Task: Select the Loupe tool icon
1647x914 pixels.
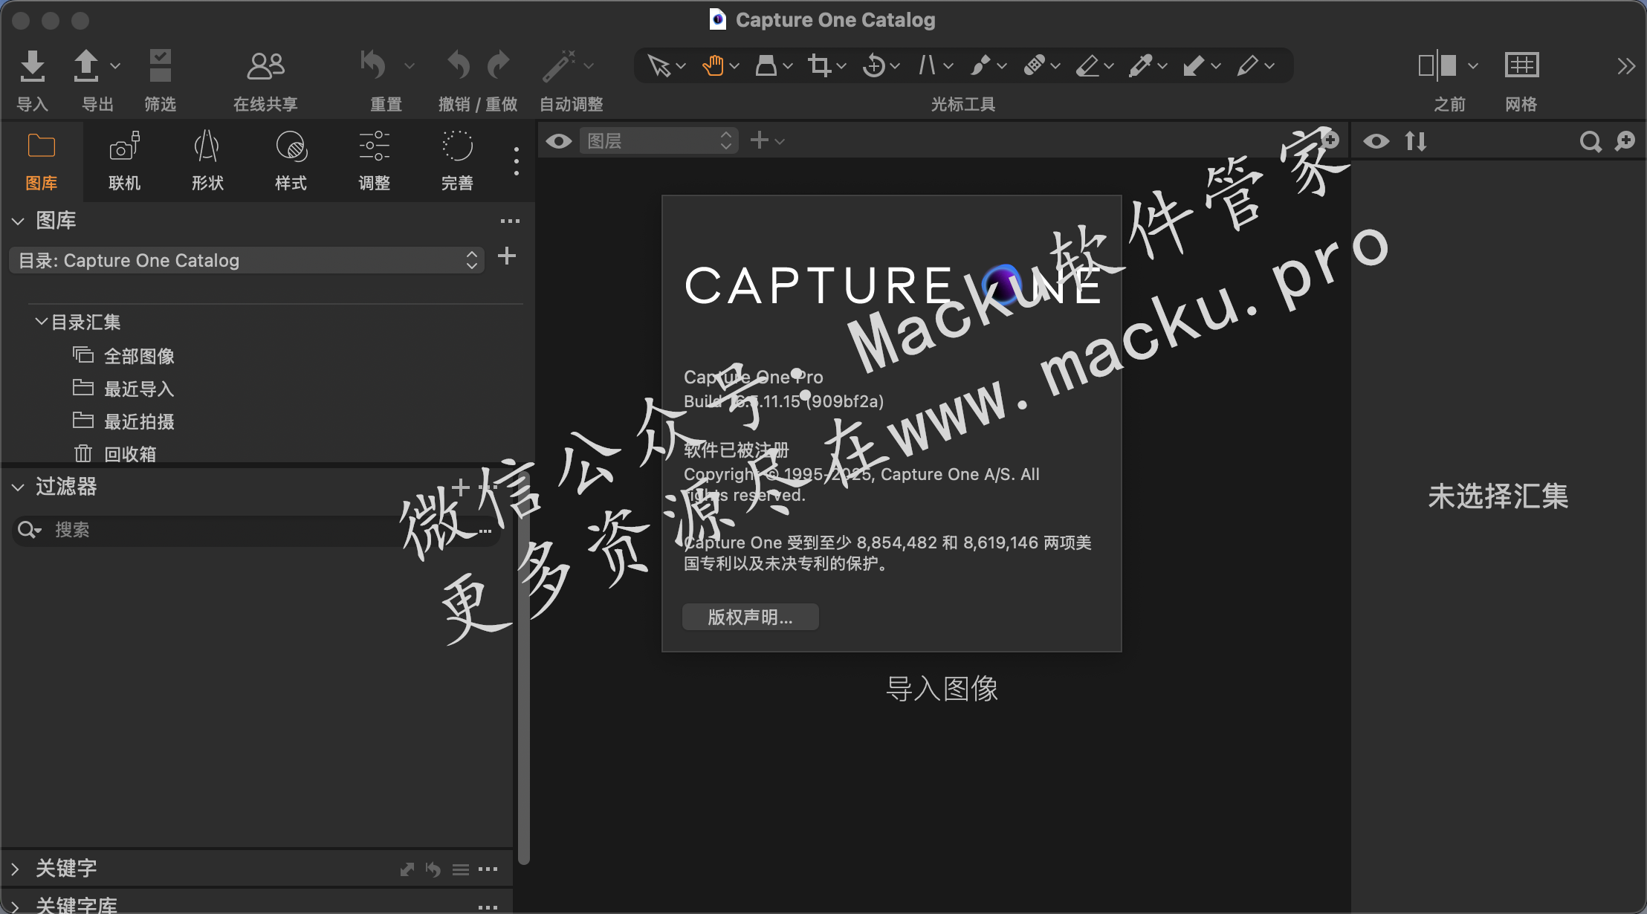Action: coord(766,65)
